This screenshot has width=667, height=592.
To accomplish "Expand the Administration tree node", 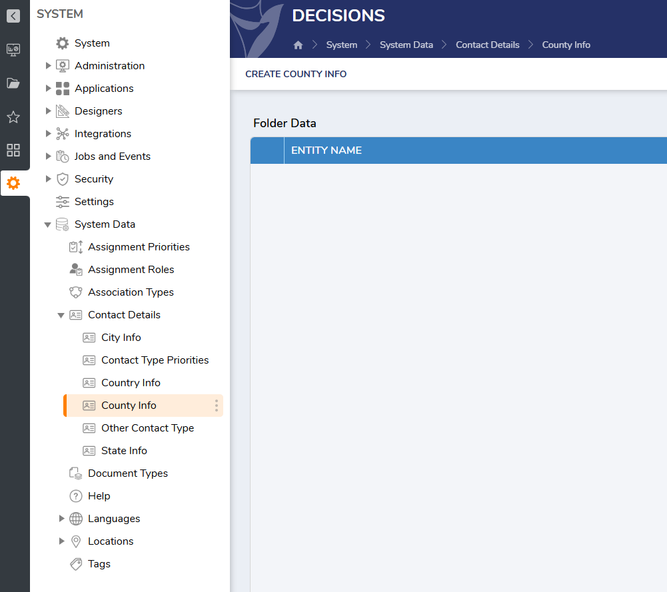I will point(48,66).
